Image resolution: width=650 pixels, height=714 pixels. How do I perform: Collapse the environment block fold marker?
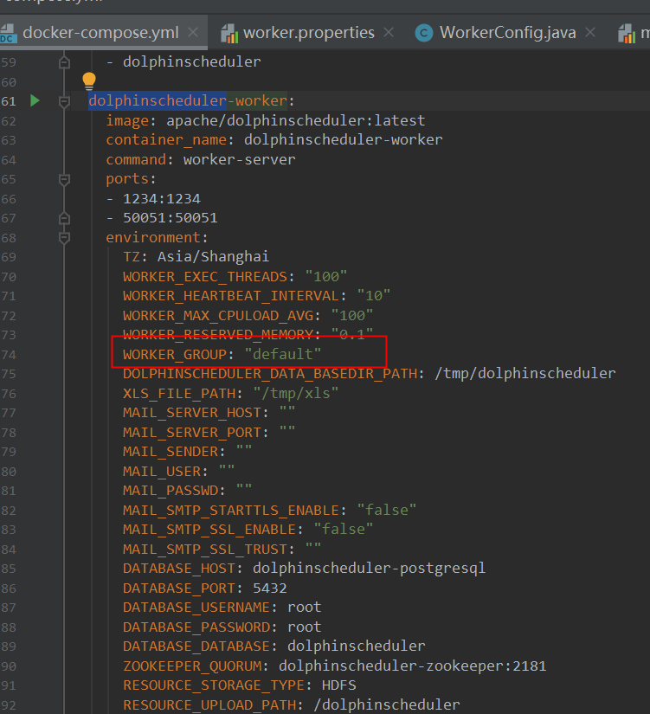(64, 238)
